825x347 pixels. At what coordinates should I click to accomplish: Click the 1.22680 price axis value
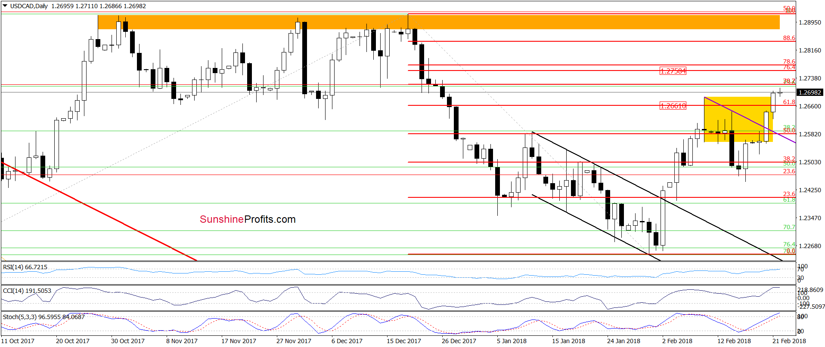810,246
